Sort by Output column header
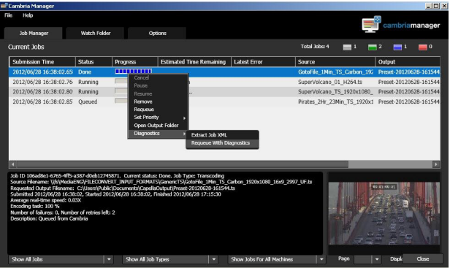The height and width of the screenshot is (268, 450). pyautogui.click(x=408, y=62)
